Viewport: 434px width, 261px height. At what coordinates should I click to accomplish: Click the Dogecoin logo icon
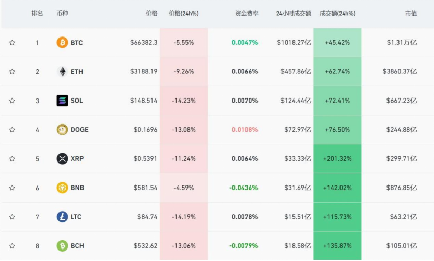tap(62, 130)
